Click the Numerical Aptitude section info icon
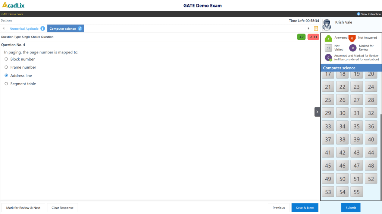 coord(42,28)
